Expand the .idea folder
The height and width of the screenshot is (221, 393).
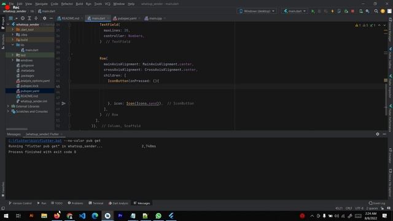[13, 34]
